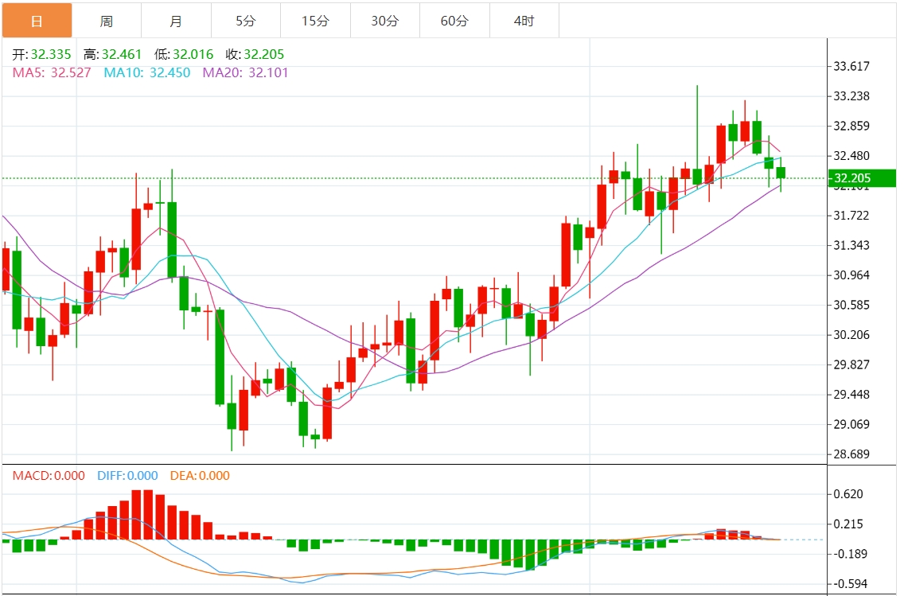Click the 29.069 price axis label
The image size is (904, 596).
[x=851, y=424]
